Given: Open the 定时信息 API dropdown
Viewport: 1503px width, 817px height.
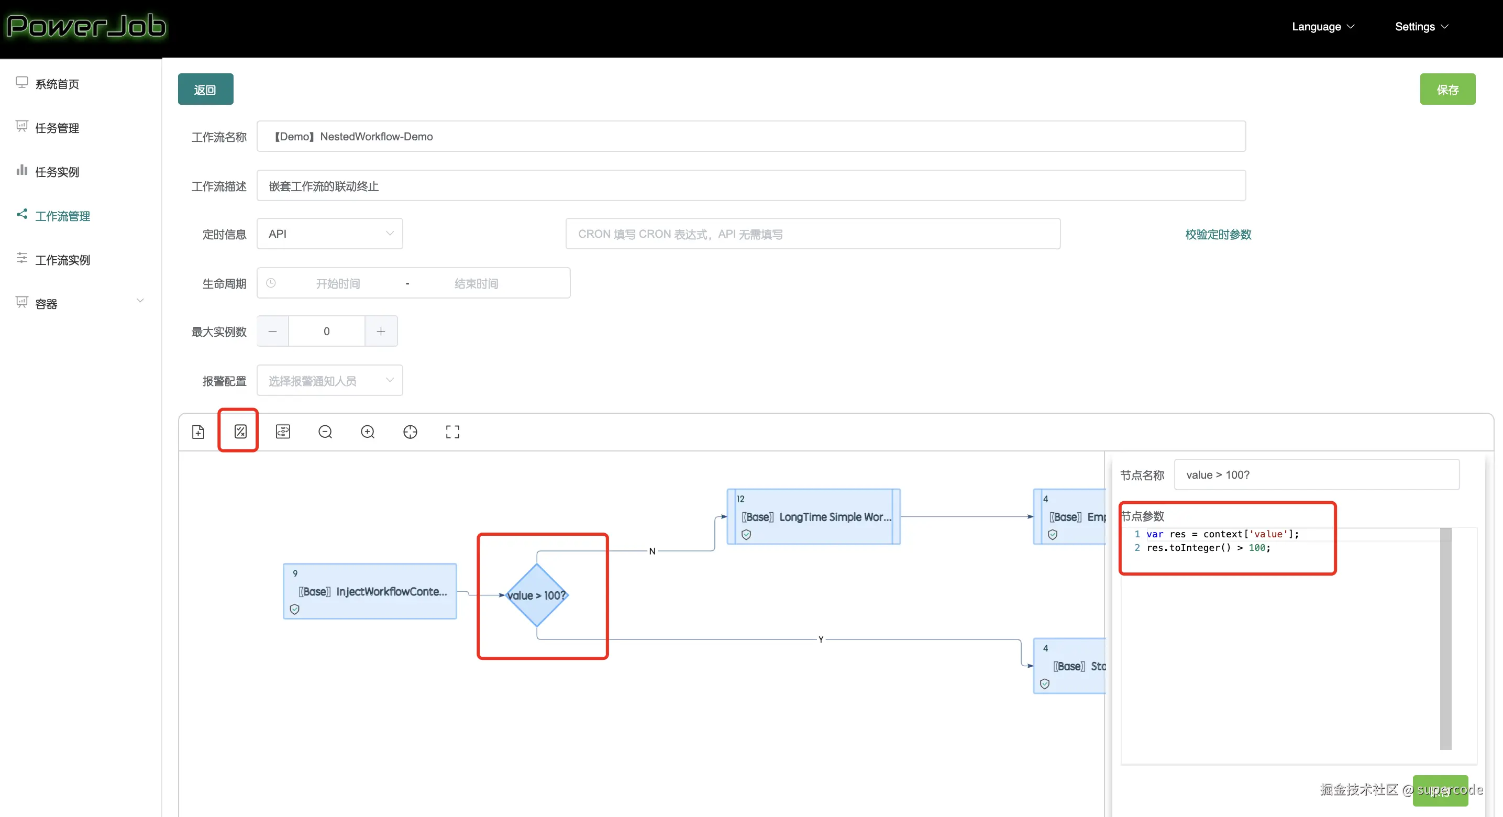Looking at the screenshot, I should point(329,234).
